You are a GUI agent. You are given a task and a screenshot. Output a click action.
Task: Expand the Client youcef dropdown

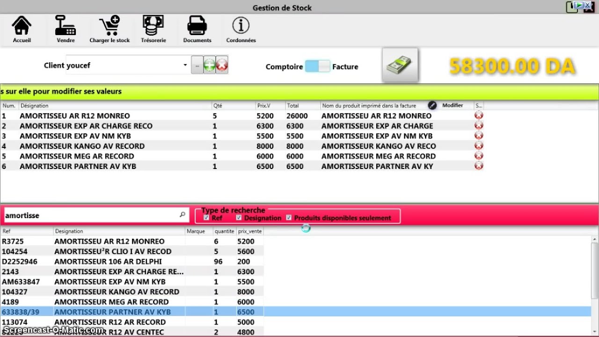pos(185,65)
